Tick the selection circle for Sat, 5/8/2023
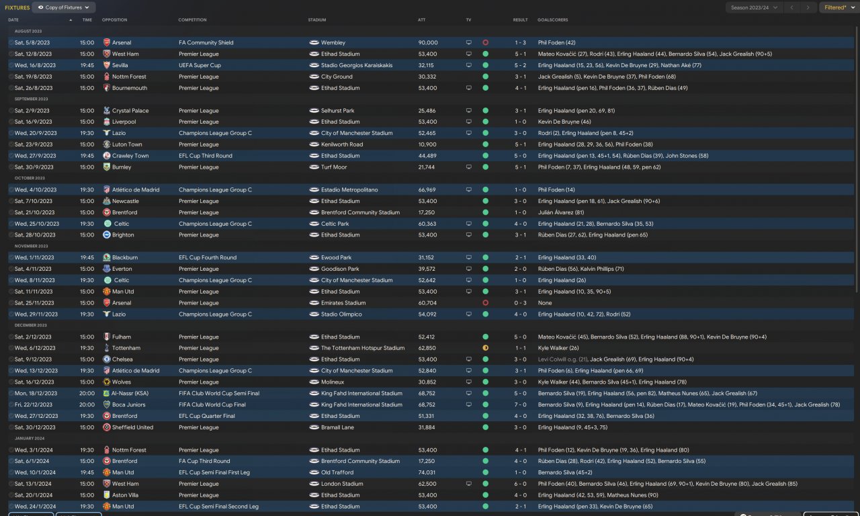 pyautogui.click(x=11, y=42)
